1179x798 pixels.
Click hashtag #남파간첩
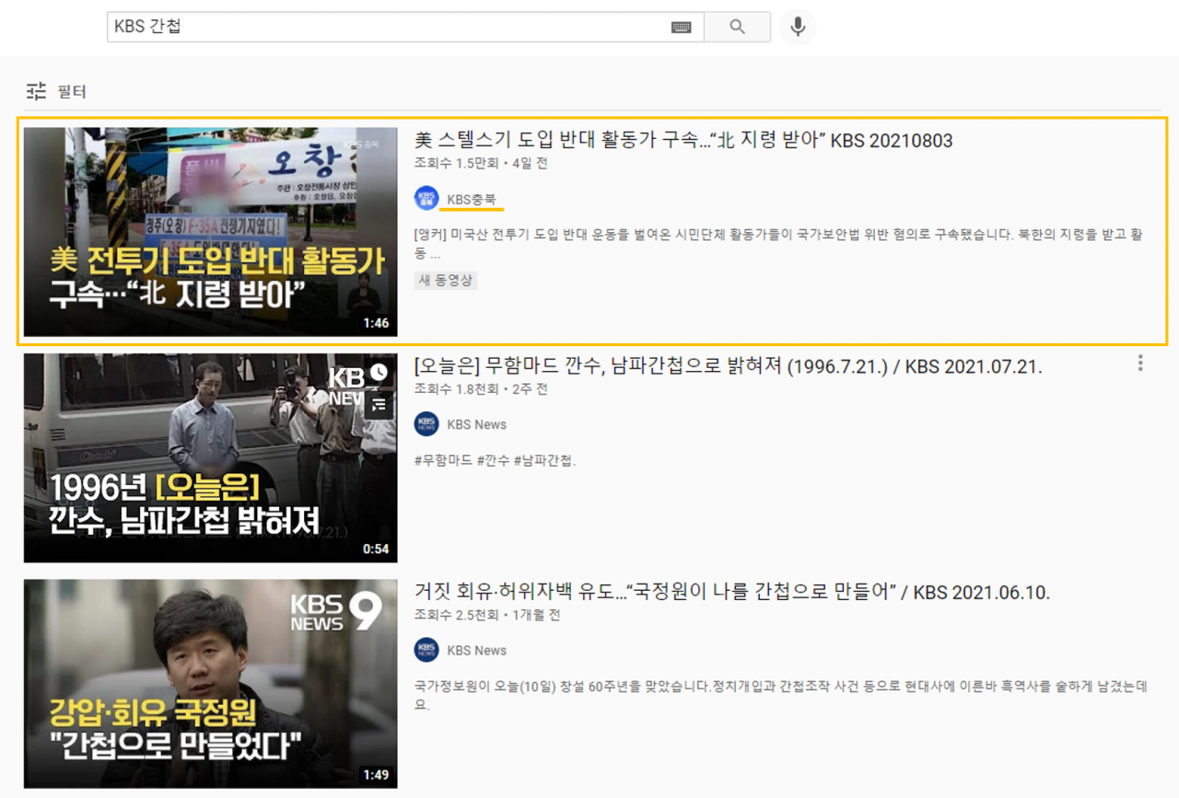tap(546, 460)
